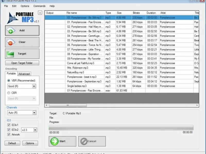
Task: Click the scroll left arrow of file list
Action: tap(47, 105)
